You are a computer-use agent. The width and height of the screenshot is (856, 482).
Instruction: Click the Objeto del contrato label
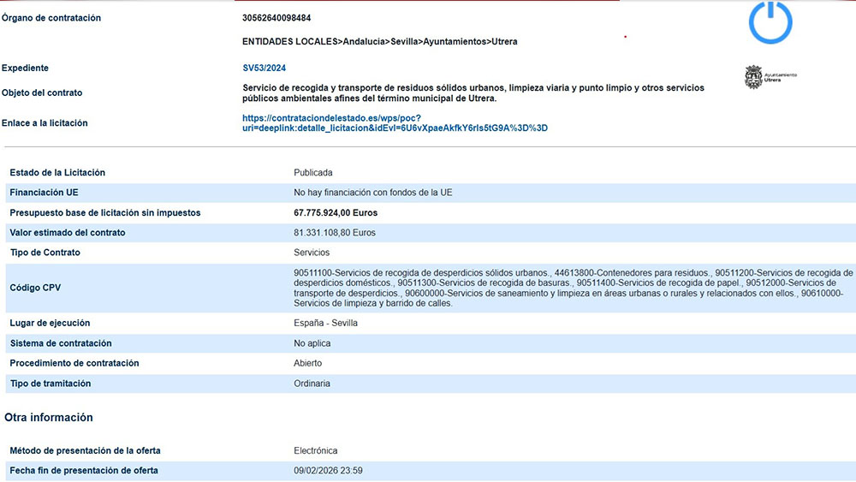[x=42, y=92]
